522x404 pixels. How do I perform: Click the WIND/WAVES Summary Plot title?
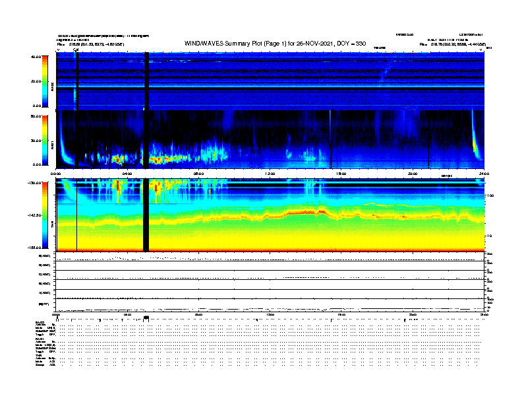click(x=275, y=44)
